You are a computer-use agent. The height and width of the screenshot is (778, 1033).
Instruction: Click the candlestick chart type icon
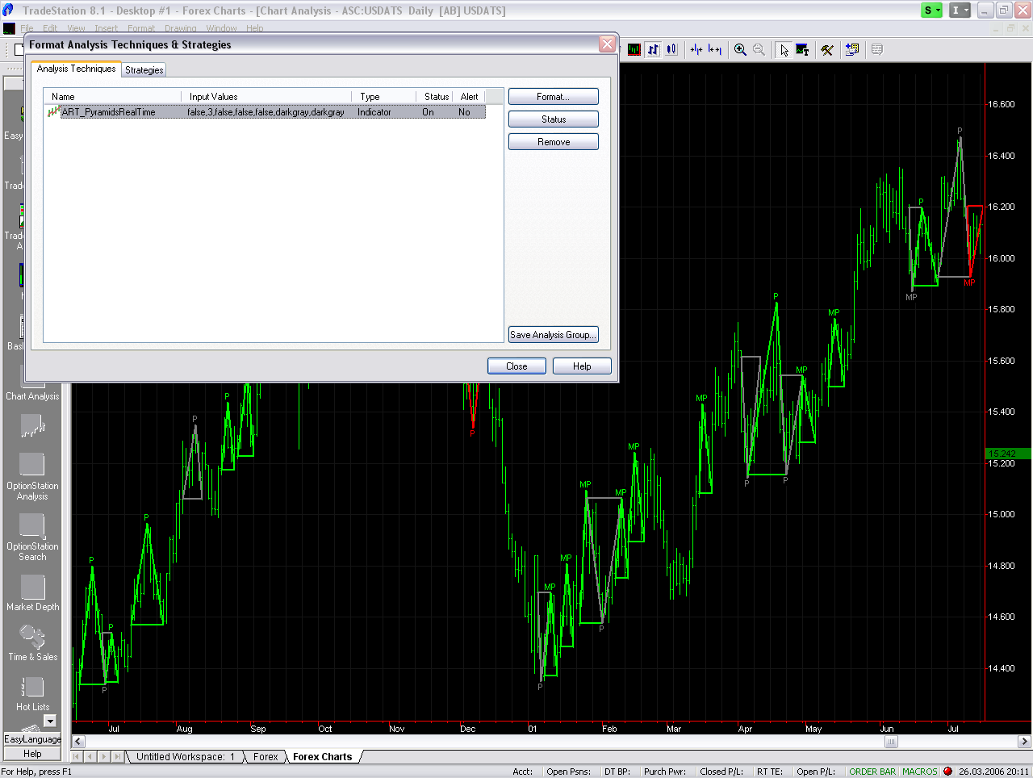click(671, 50)
